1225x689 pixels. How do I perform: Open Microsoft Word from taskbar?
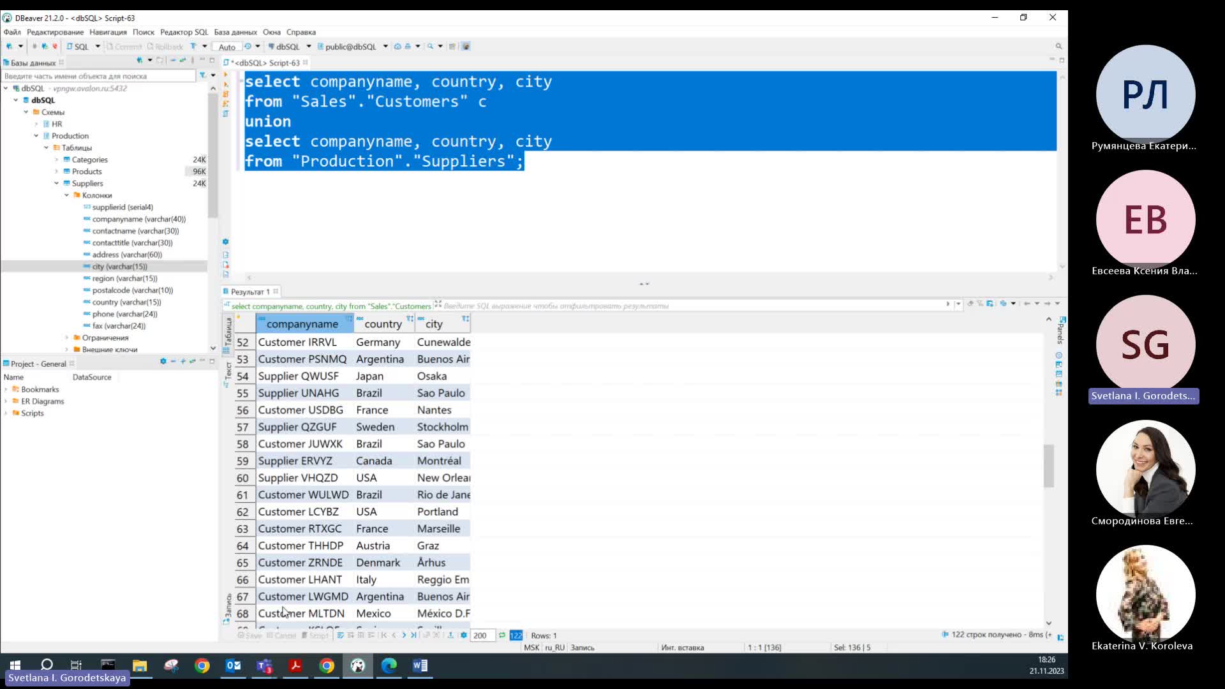pyautogui.click(x=420, y=666)
